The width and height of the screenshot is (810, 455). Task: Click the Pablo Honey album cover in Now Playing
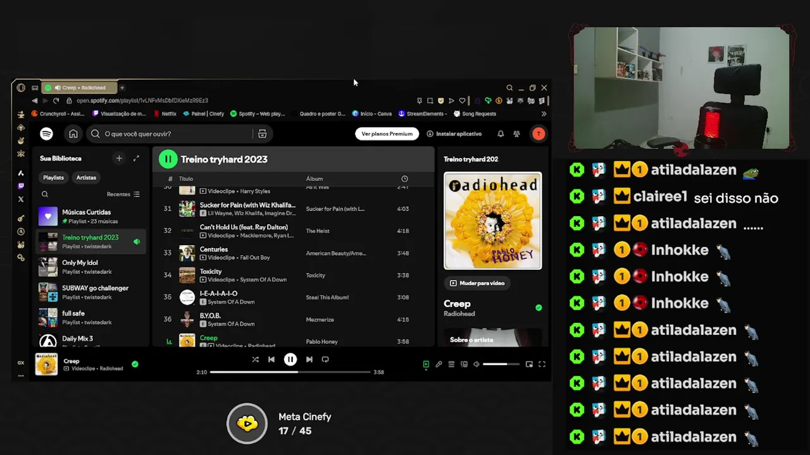click(492, 221)
